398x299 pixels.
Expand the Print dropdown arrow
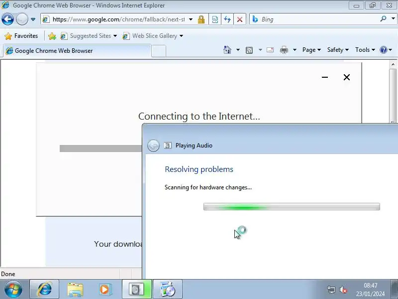tap(295, 50)
